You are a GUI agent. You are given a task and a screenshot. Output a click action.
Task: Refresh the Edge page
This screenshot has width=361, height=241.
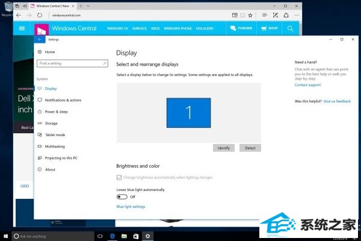pyautogui.click(x=40, y=15)
